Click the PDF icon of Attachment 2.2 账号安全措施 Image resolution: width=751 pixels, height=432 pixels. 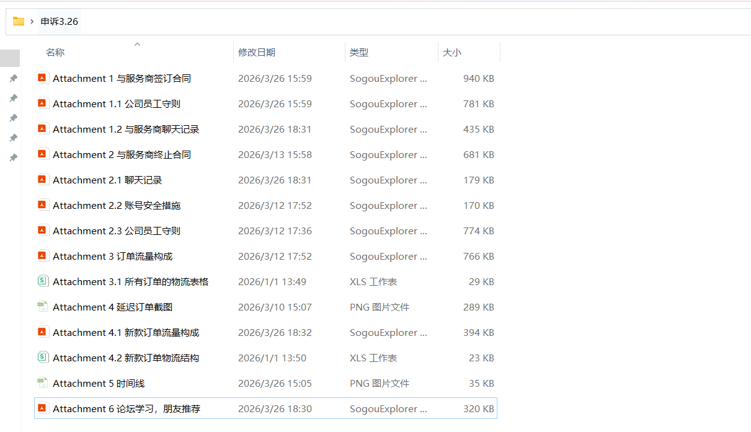(x=42, y=205)
